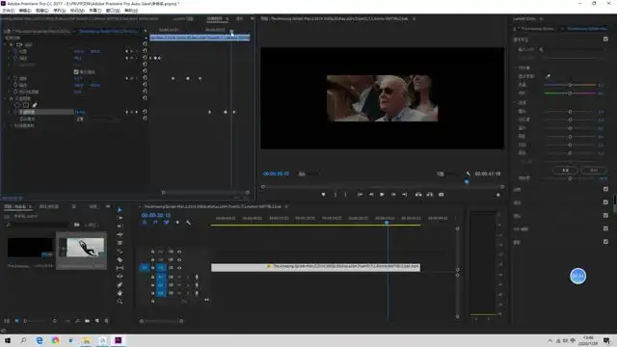617x347 pixels.
Task: Open the File menu
Action: [9, 11]
